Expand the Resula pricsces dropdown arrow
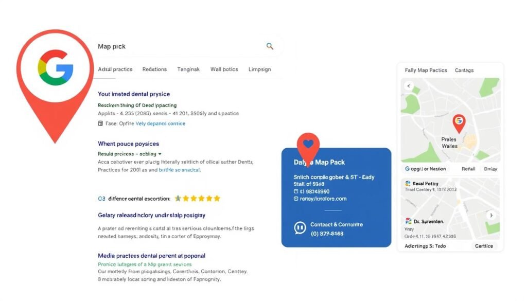527x301 pixels. pyautogui.click(x=160, y=154)
